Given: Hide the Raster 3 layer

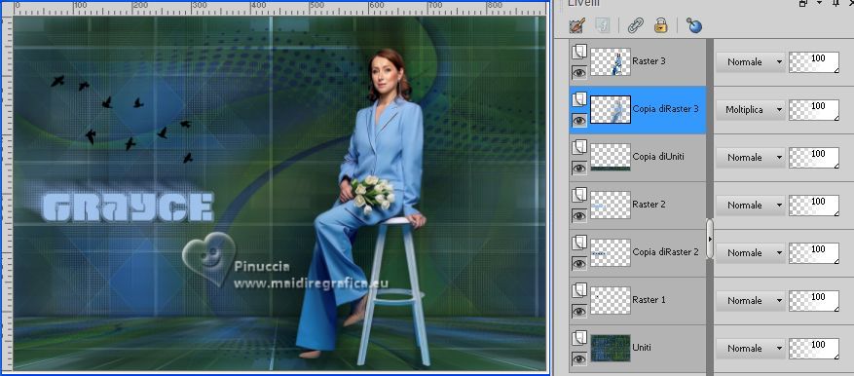Looking at the screenshot, I should click(579, 72).
